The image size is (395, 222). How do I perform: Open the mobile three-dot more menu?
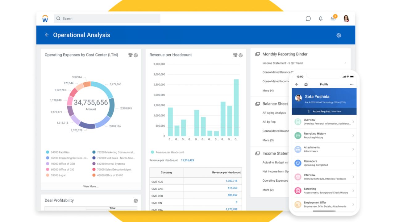(351, 84)
